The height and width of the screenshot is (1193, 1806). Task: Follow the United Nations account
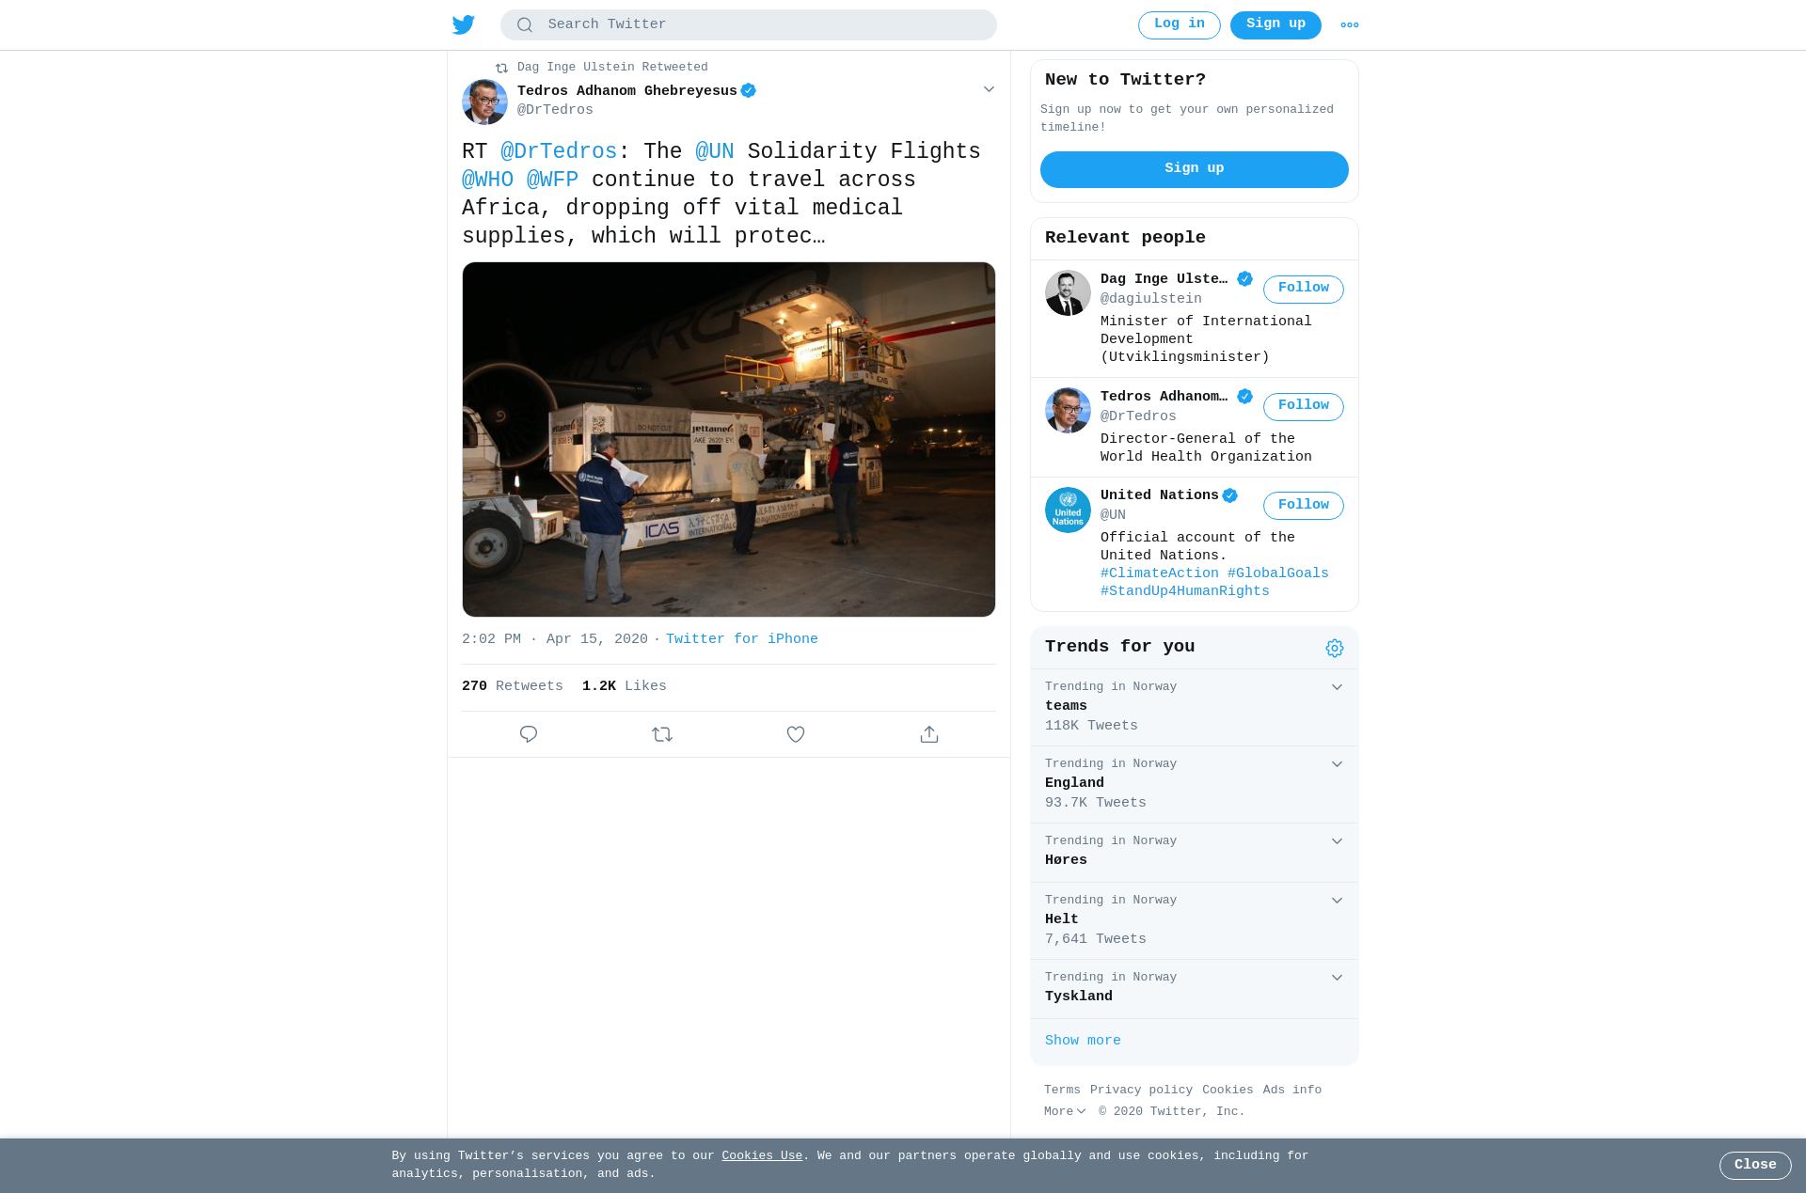coord(1304,506)
